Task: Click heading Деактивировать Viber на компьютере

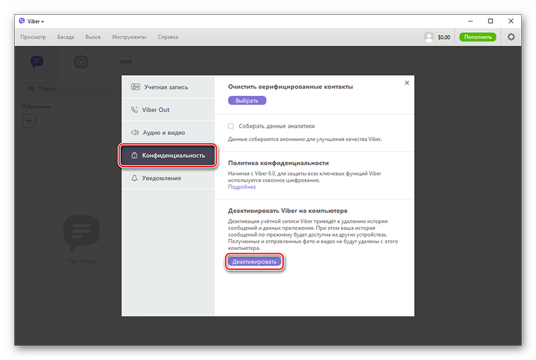Action: click(288, 211)
